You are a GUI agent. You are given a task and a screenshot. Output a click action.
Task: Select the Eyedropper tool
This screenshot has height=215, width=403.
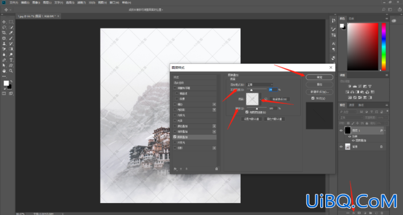click(x=11, y=33)
